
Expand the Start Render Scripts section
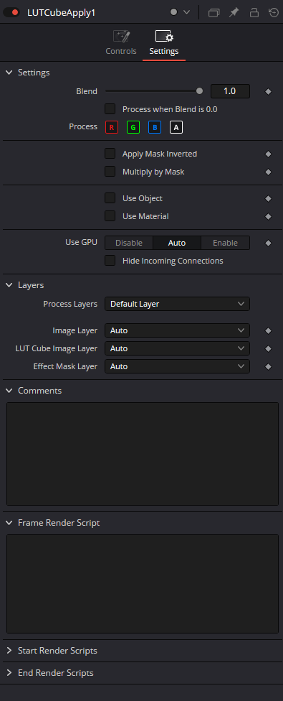(9, 651)
